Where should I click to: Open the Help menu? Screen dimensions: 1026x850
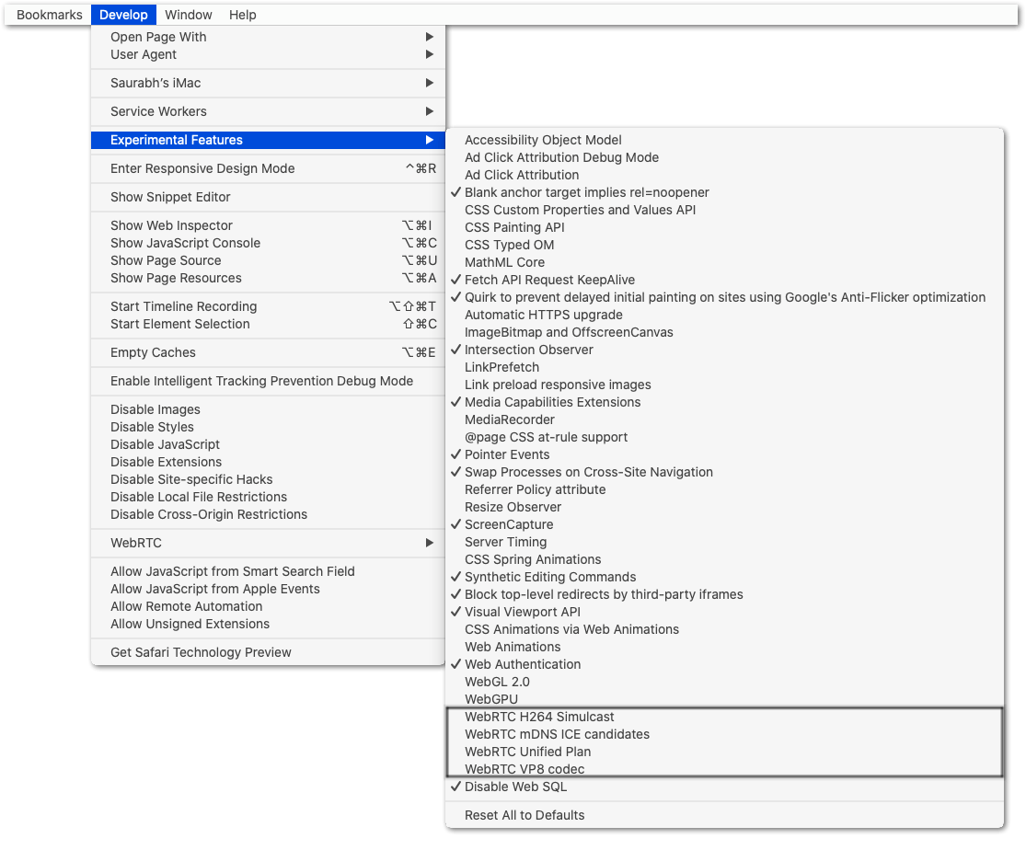pos(243,15)
